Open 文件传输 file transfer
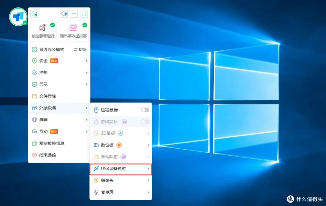Image resolution: width=326 pixels, height=206 pixels. point(59,96)
